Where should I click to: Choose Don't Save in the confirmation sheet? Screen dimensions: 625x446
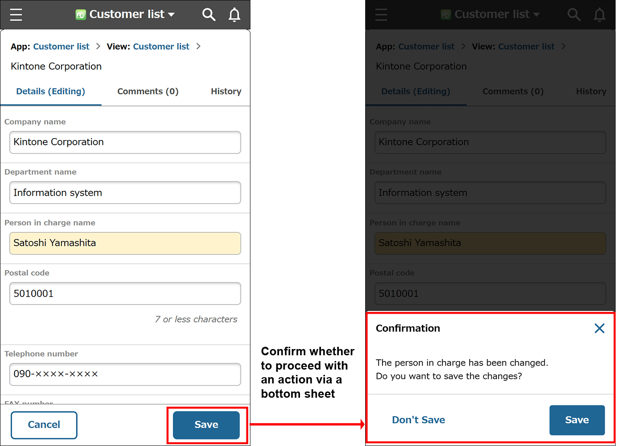418,420
